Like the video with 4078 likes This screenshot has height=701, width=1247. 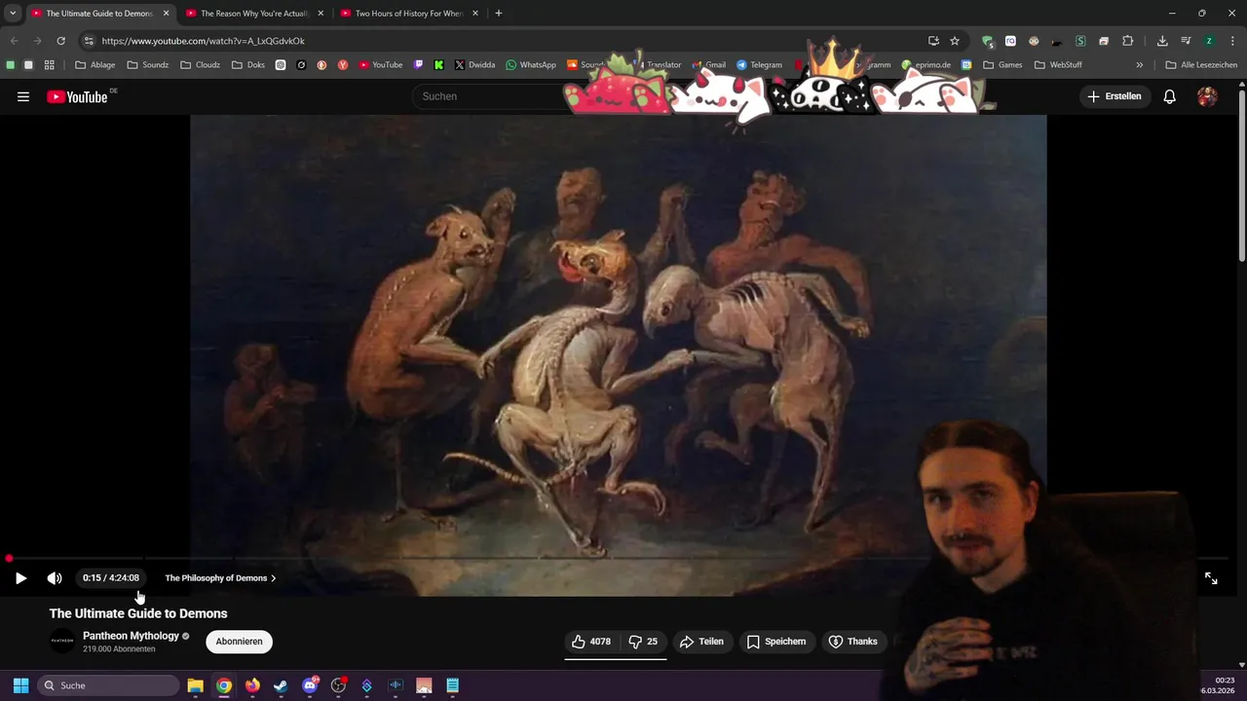click(591, 642)
